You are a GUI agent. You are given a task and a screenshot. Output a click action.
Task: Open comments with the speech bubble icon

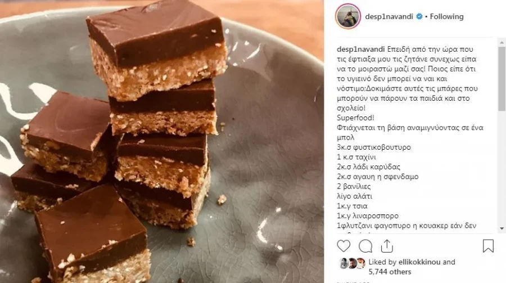tap(365, 246)
